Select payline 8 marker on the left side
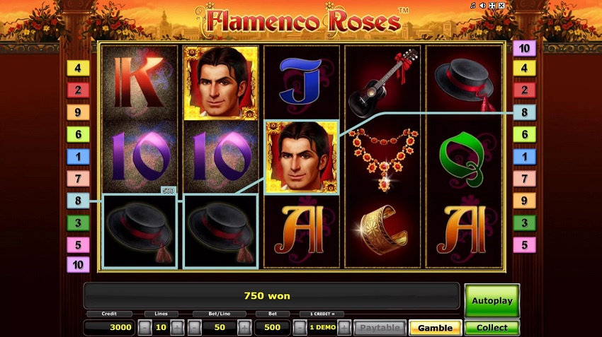This screenshot has height=337, width=602. click(78, 201)
